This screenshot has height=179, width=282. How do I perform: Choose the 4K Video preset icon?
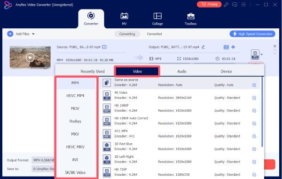click(107, 96)
